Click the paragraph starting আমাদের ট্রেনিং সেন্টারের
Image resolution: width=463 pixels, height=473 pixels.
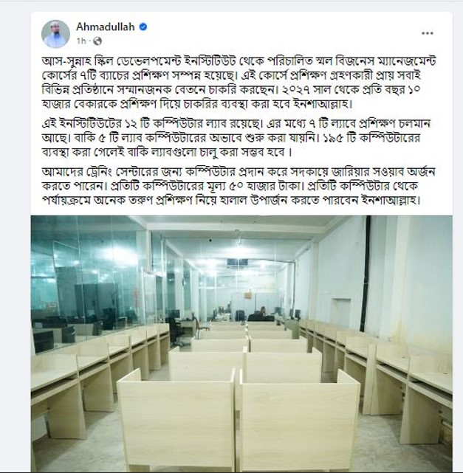239,186
